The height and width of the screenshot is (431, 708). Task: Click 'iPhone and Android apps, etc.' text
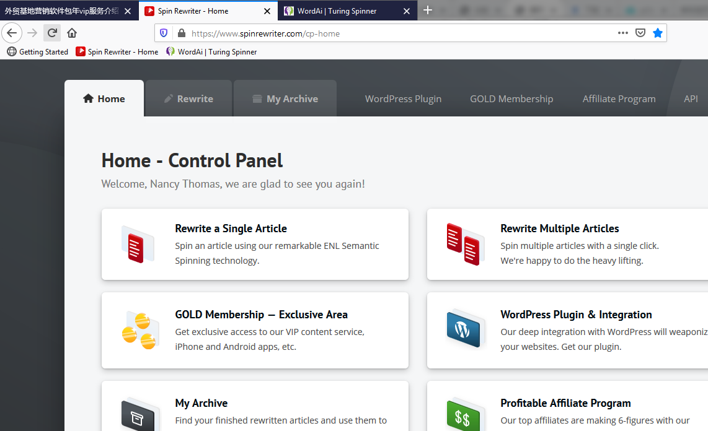pyautogui.click(x=235, y=347)
